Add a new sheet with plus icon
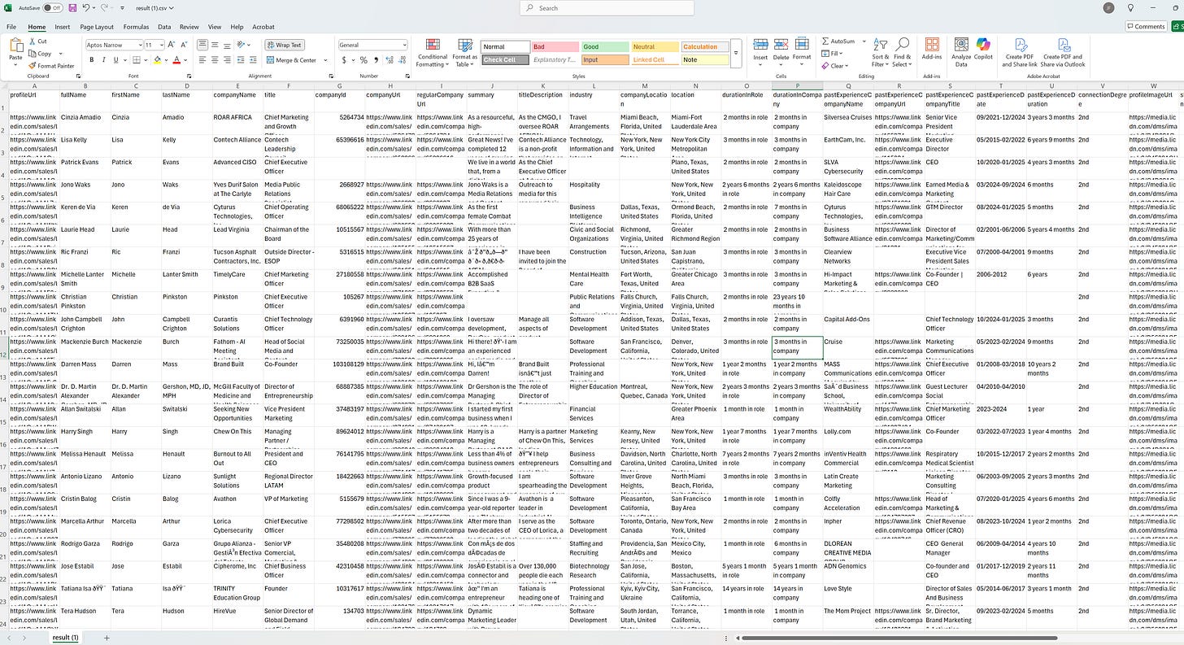 [107, 638]
